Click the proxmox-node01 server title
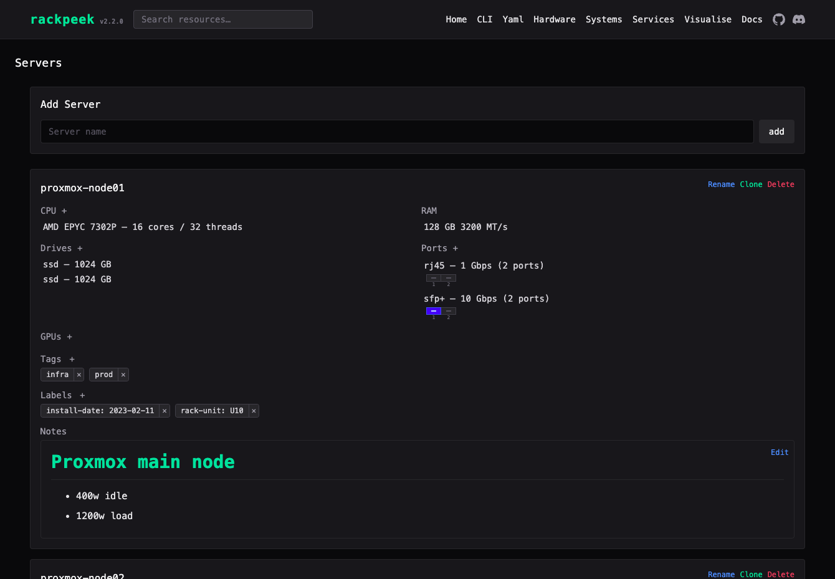 pos(82,188)
